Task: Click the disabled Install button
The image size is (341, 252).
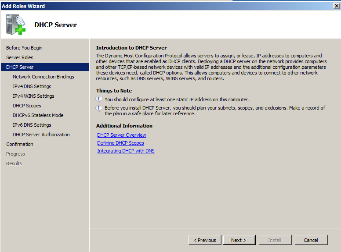Action: (275, 240)
